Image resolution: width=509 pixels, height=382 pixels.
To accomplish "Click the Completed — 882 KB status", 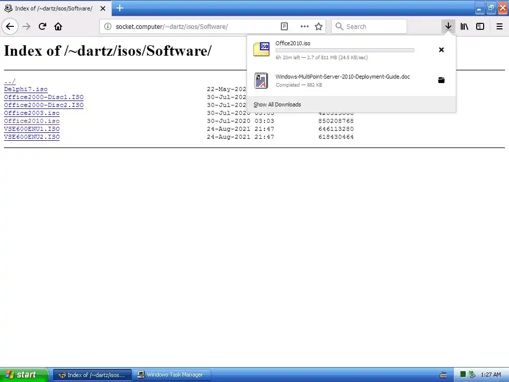I will coord(299,85).
